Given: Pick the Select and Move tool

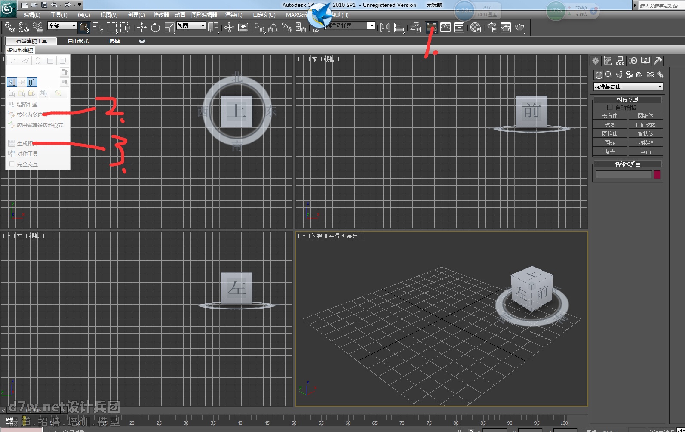Looking at the screenshot, I should click(x=141, y=28).
